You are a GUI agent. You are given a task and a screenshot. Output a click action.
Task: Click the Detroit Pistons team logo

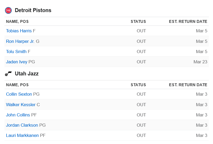click(x=8, y=11)
